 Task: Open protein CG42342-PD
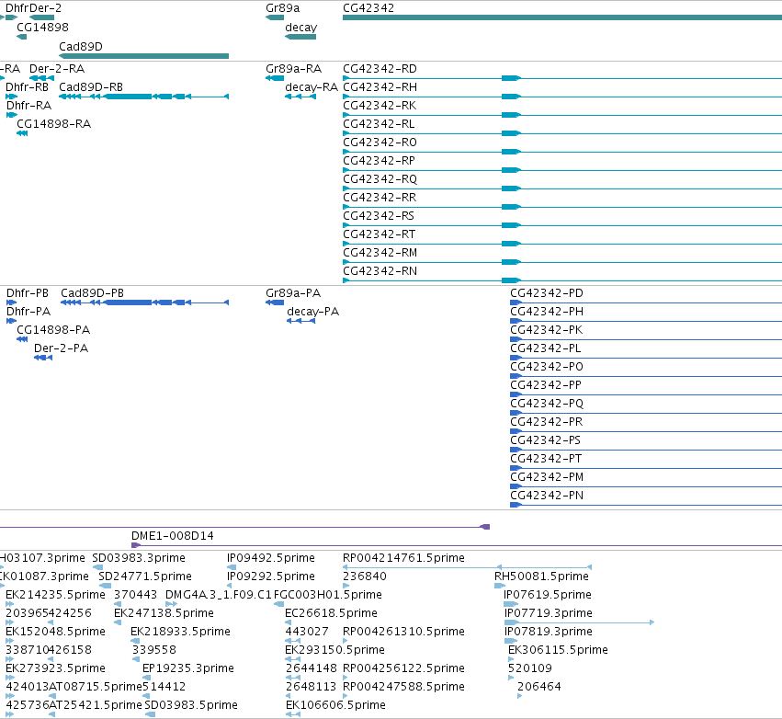(x=547, y=293)
